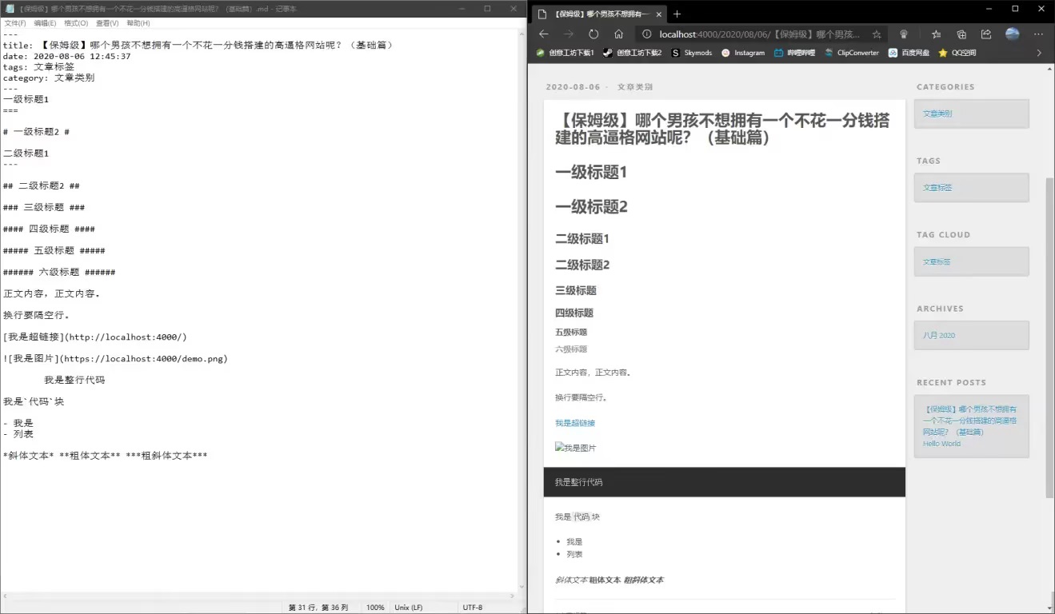Open the Hello World recent post
The image size is (1055, 614).
click(x=941, y=444)
